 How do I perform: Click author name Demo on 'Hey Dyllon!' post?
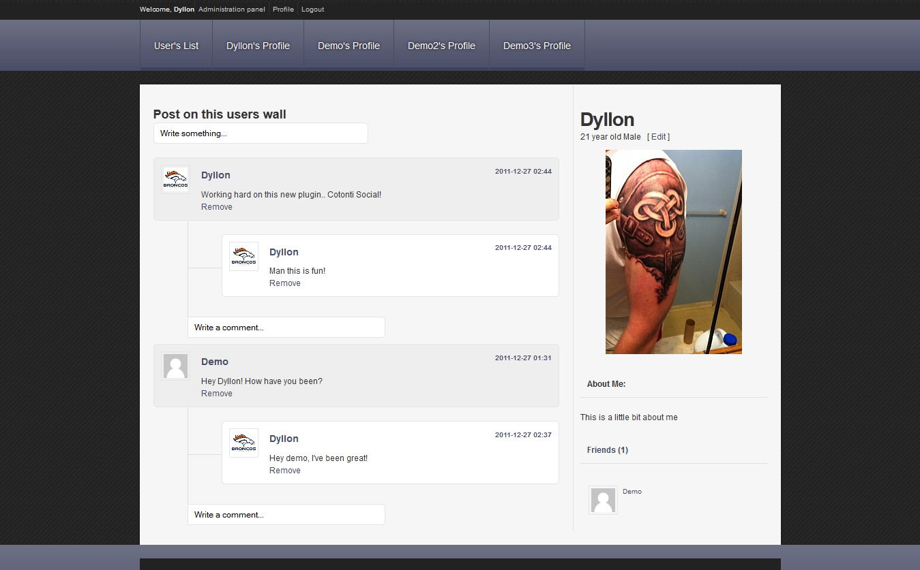tap(215, 362)
